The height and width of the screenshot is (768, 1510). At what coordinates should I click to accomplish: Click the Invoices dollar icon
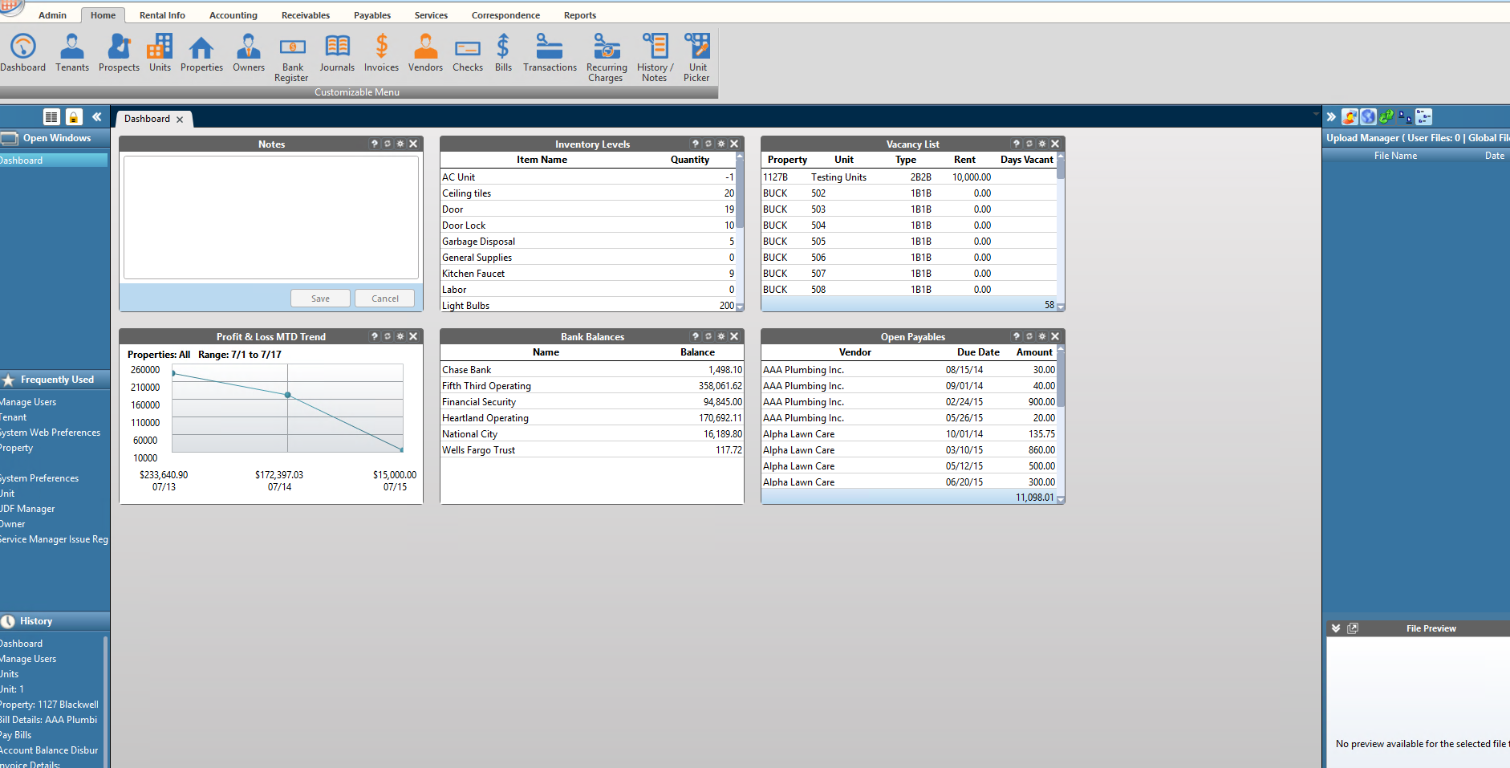click(x=381, y=53)
